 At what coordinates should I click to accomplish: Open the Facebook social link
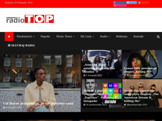tap(119, 2)
